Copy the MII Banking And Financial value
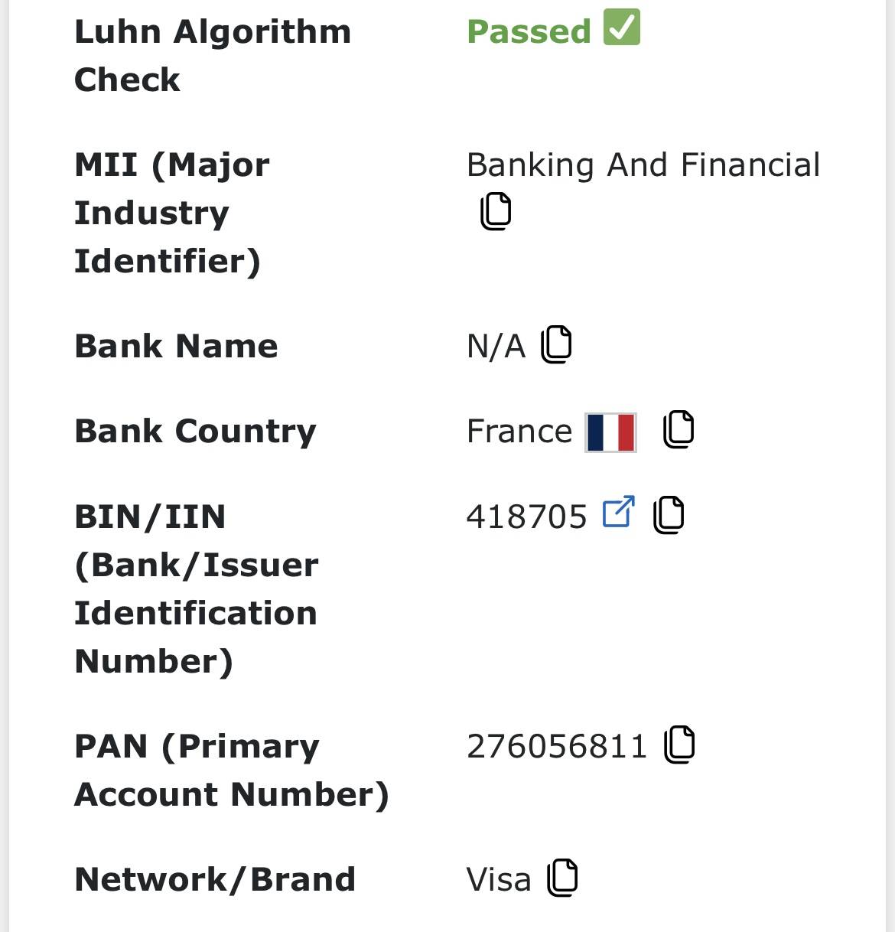This screenshot has height=932, width=895. (x=496, y=211)
